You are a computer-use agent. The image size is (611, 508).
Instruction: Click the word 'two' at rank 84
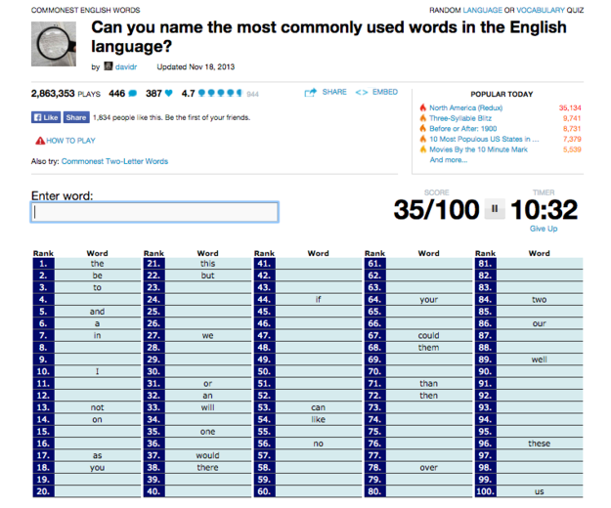point(540,300)
